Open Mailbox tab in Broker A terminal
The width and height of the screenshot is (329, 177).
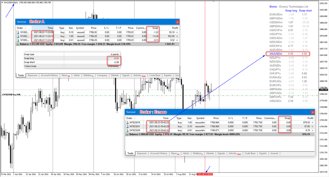pyautogui.click(x=88, y=75)
